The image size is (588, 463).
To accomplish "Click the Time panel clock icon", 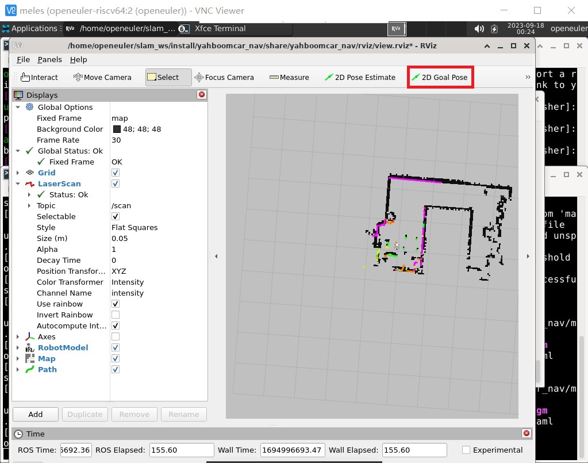I will [x=18, y=434].
